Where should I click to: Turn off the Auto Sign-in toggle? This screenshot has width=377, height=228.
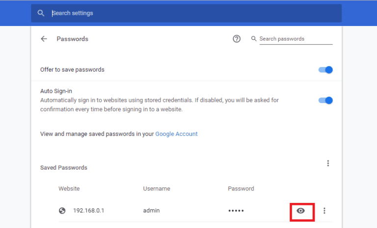point(325,100)
